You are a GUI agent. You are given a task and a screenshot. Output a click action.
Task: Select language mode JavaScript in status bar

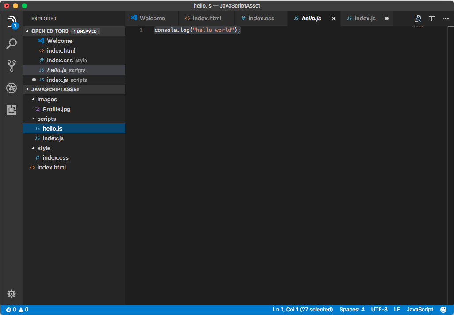[x=420, y=310]
